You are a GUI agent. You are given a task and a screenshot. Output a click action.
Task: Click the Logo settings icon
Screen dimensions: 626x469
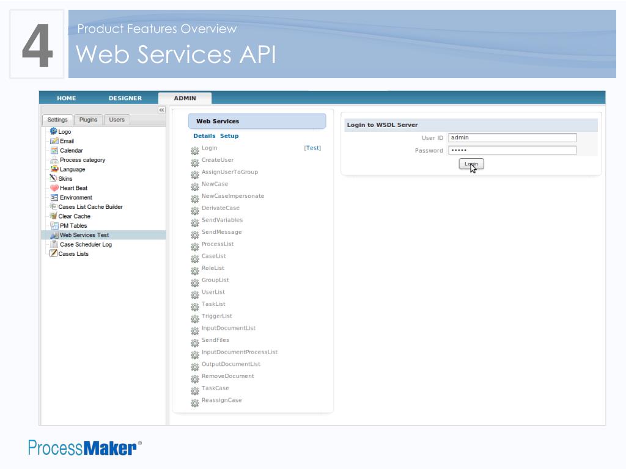(x=53, y=131)
